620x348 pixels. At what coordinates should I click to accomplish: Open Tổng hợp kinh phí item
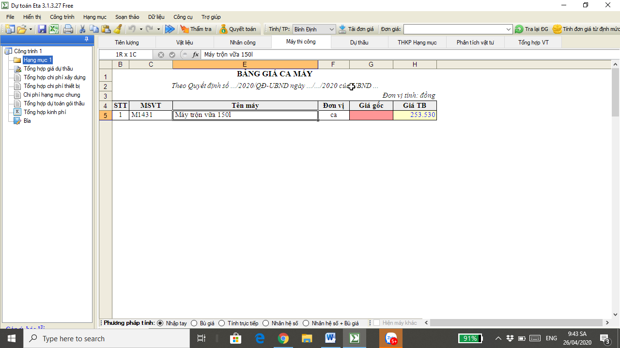pyautogui.click(x=45, y=112)
